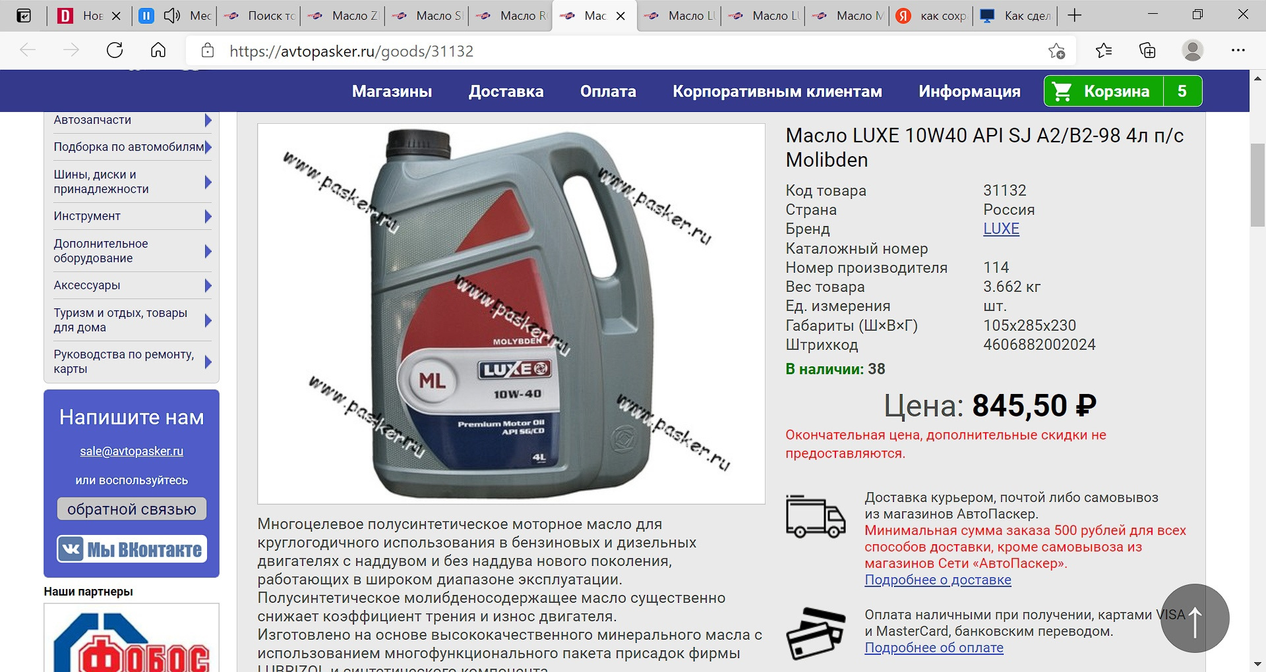Open the browser profile menu
This screenshot has width=1266, height=672.
[1192, 50]
